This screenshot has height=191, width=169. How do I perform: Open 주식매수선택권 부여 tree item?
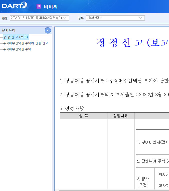pyautogui.click(x=17, y=49)
